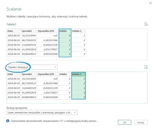Select Indeks.1 column header in bottom table
Viewport: 154px width, 131px height.
79,74
